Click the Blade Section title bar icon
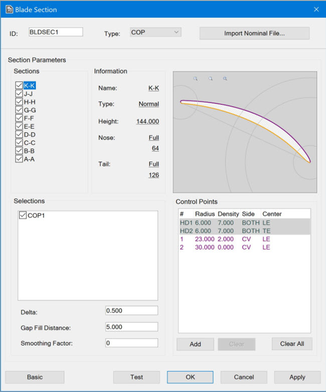 9,10
